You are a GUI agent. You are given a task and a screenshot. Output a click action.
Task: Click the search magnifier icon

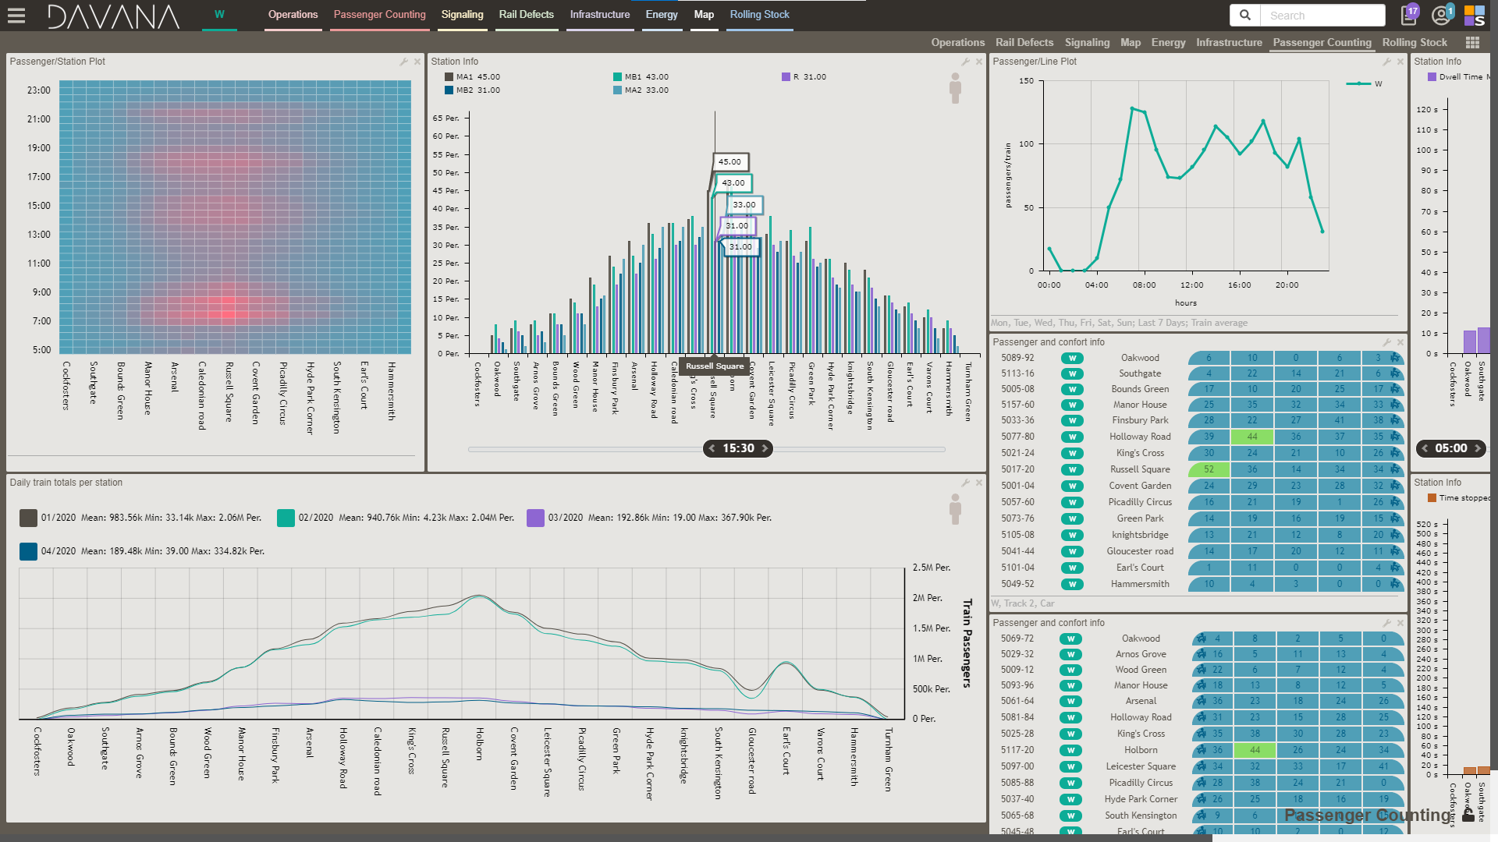pyautogui.click(x=1245, y=15)
